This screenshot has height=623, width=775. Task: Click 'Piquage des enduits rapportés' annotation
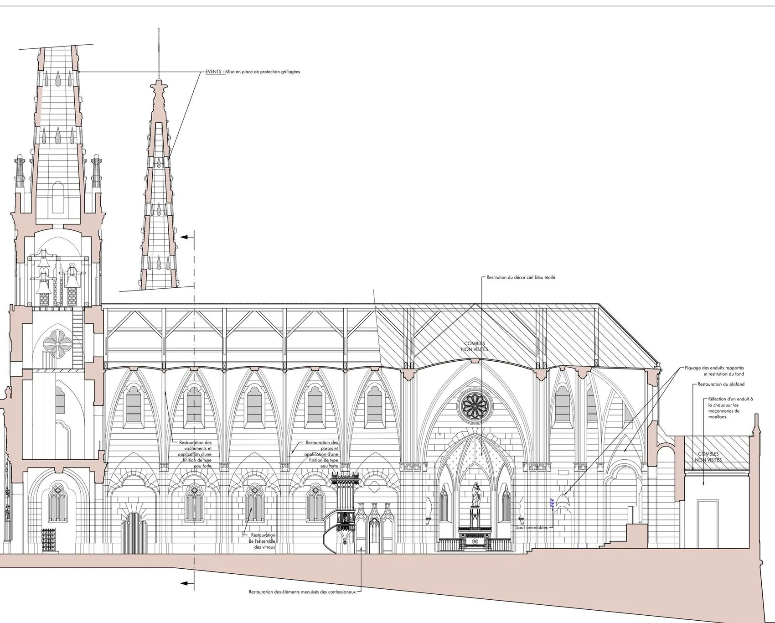coord(714,371)
